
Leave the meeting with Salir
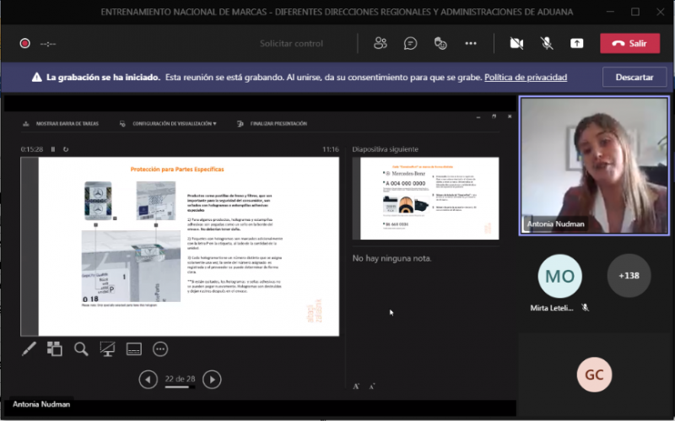tap(629, 44)
